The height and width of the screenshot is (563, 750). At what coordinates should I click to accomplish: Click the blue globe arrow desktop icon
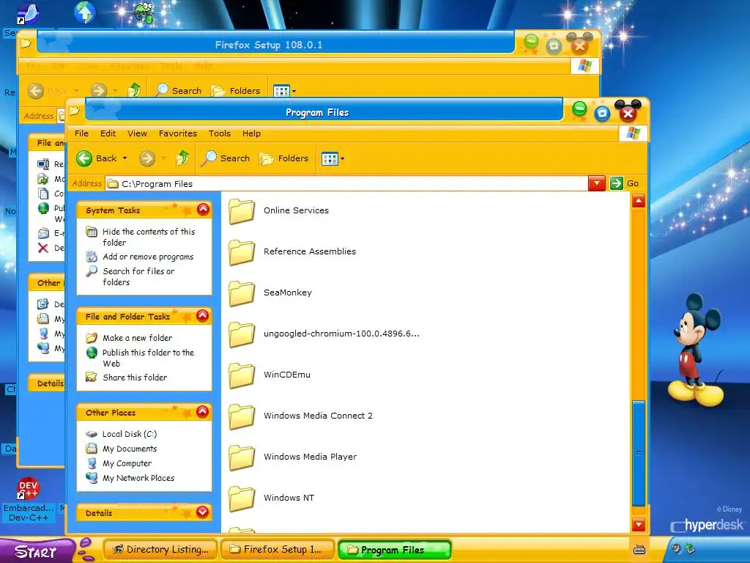[85, 12]
